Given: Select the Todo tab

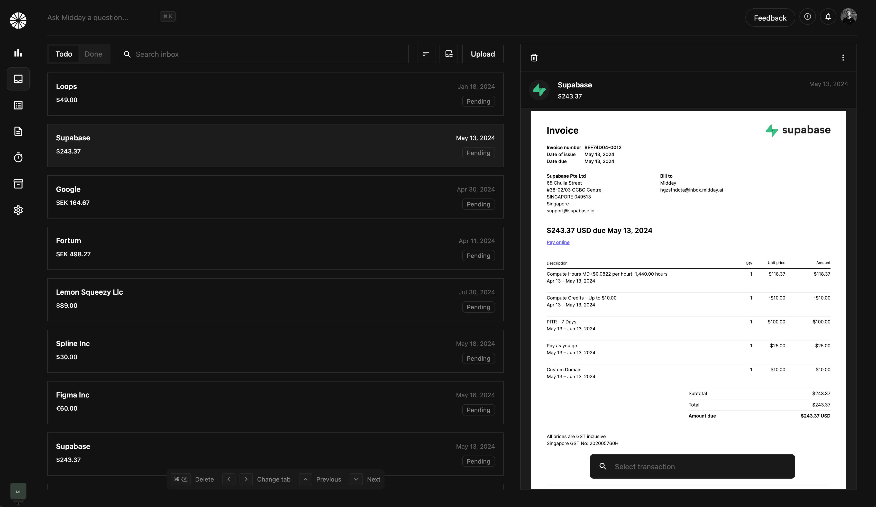Looking at the screenshot, I should click(63, 54).
